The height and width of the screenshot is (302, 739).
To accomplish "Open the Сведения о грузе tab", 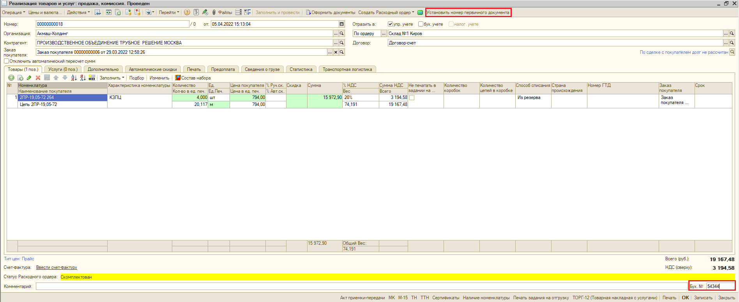I will point(262,69).
